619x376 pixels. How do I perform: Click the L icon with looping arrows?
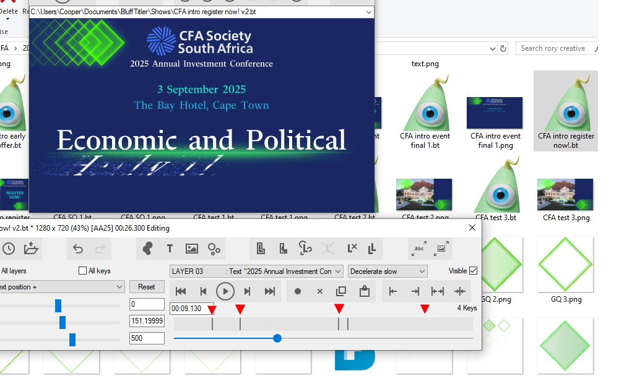click(305, 248)
